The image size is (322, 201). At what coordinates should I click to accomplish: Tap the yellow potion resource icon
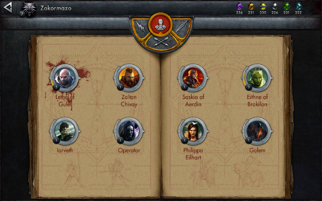[x=263, y=6]
